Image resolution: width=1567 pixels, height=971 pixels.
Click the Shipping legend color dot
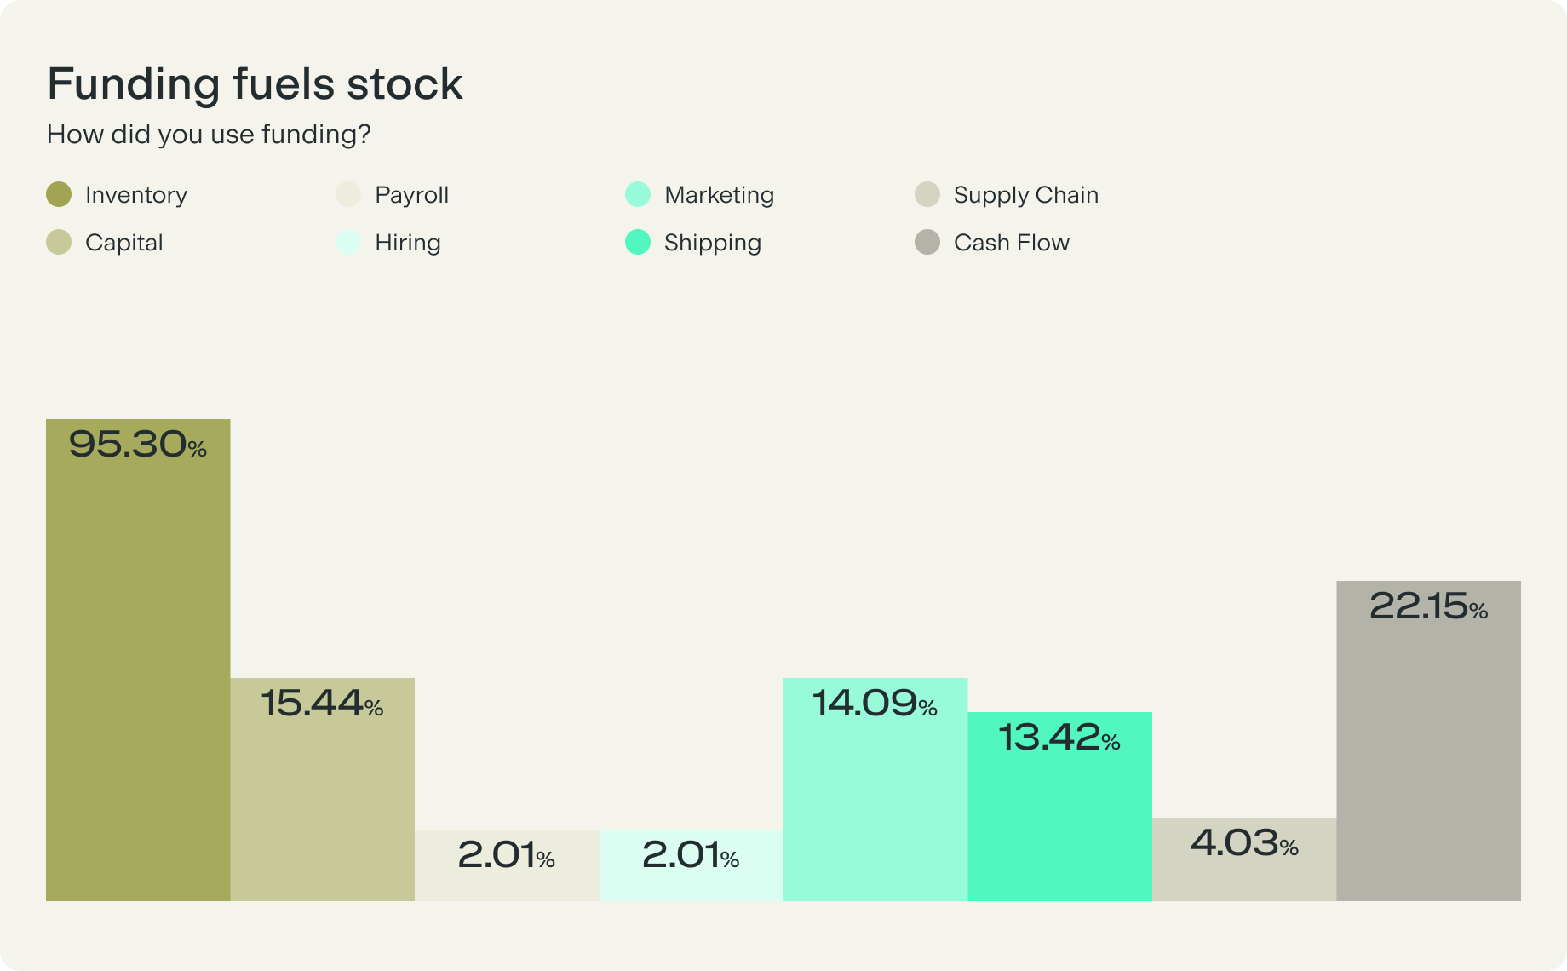tap(638, 243)
